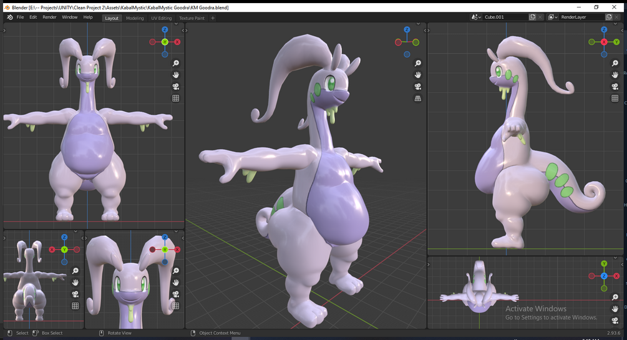The image size is (627, 340).
Task: Add a new workspace with plus button
Action: (213, 18)
